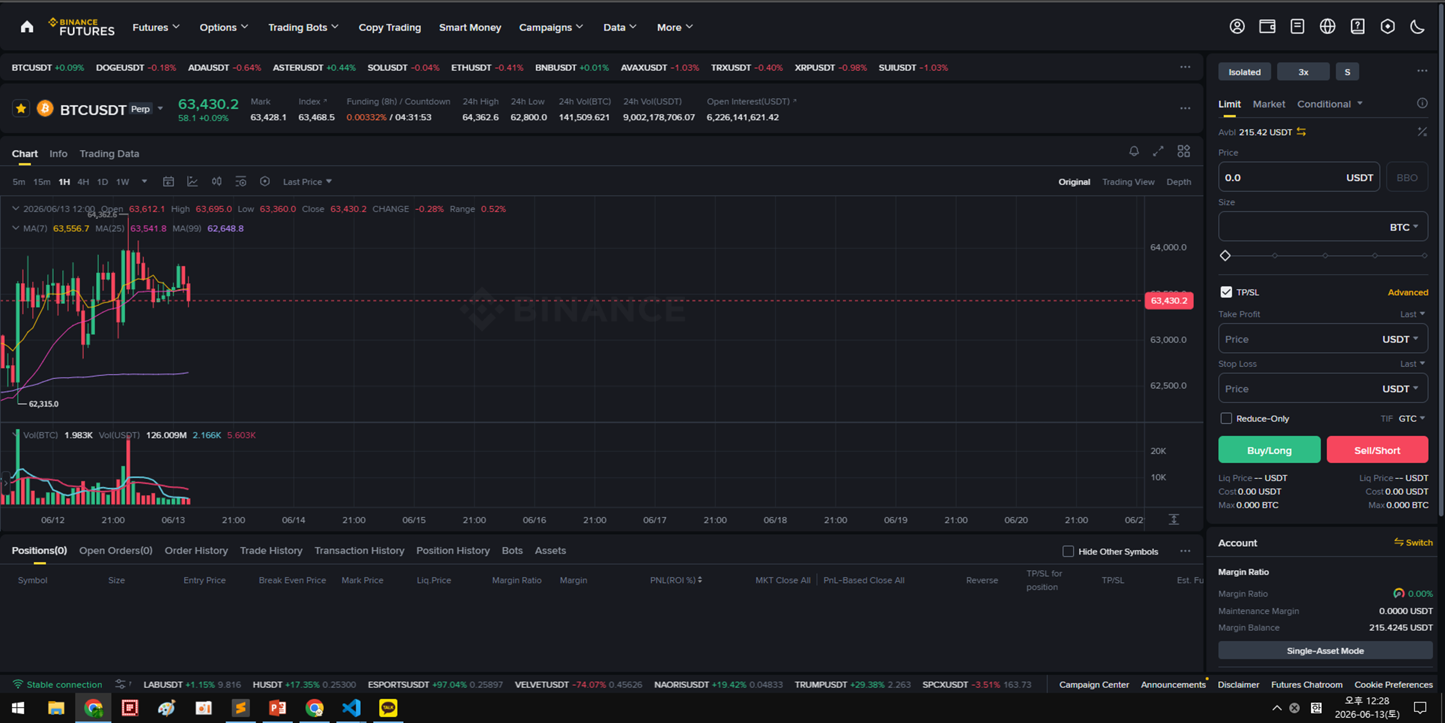The image size is (1445, 723).
Task: Show the order type info icon
Action: tap(1422, 104)
